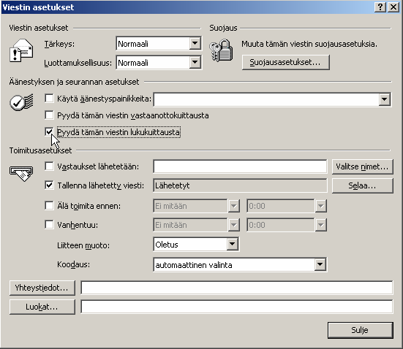Image resolution: width=403 pixels, height=349 pixels.
Task: Click the Liitteen muoto label
Action: 83,245
